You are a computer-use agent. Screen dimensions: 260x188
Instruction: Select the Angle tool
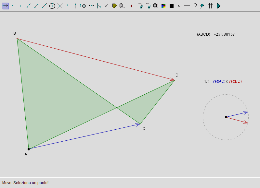99,6
